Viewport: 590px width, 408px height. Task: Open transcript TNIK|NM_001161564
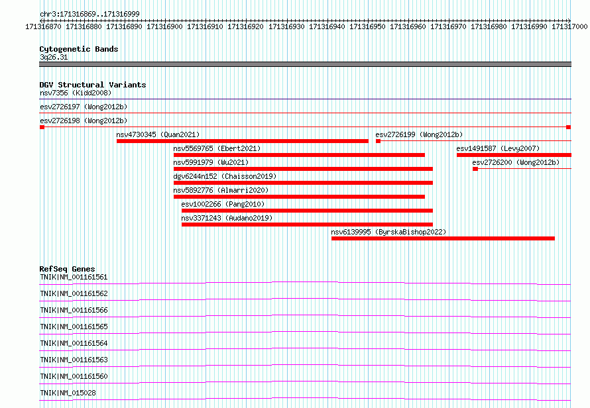pos(74,343)
